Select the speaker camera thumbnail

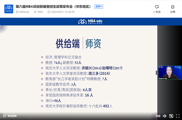coord(170,73)
